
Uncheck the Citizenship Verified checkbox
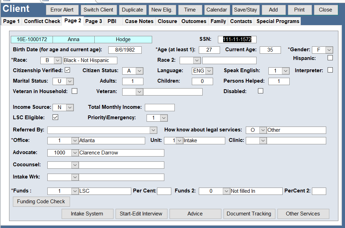click(x=68, y=70)
